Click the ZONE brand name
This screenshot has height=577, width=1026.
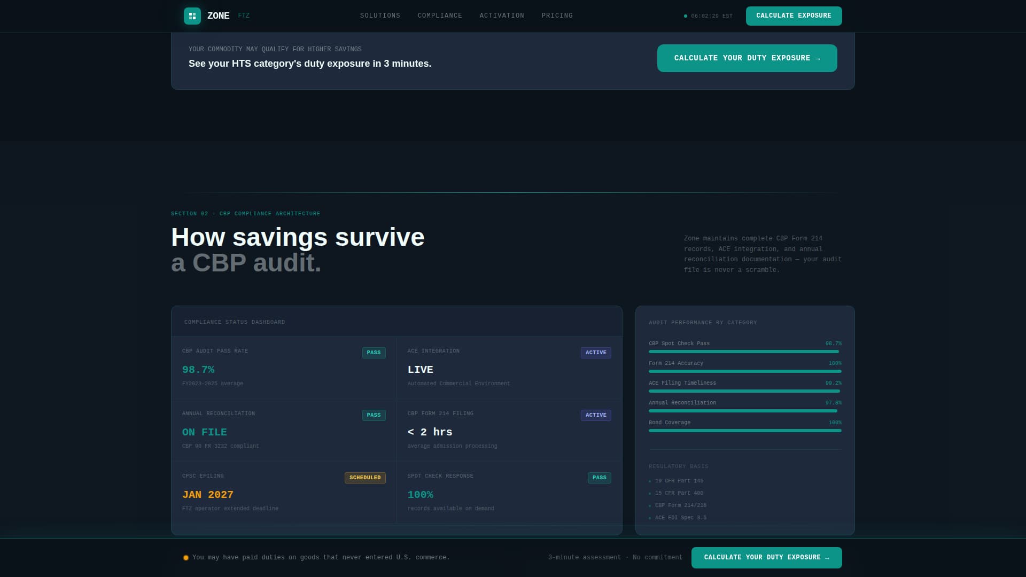tap(218, 16)
